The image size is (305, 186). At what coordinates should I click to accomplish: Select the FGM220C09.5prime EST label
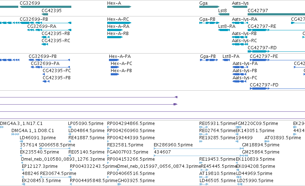click(257, 124)
